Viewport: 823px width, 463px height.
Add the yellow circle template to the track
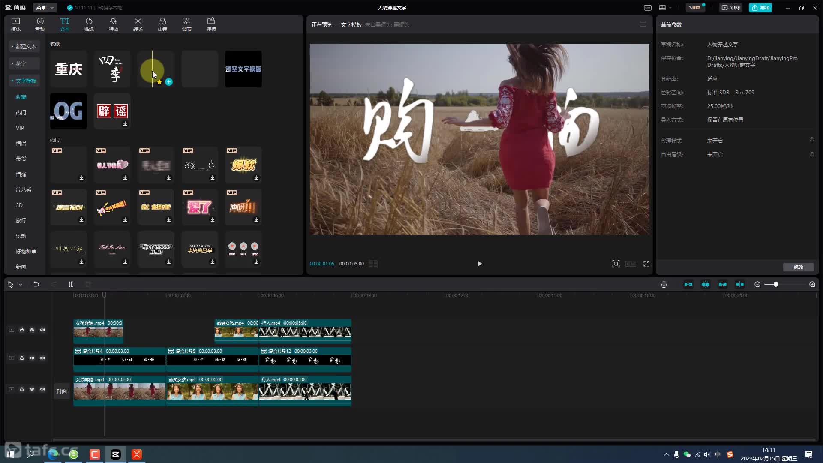[169, 82]
